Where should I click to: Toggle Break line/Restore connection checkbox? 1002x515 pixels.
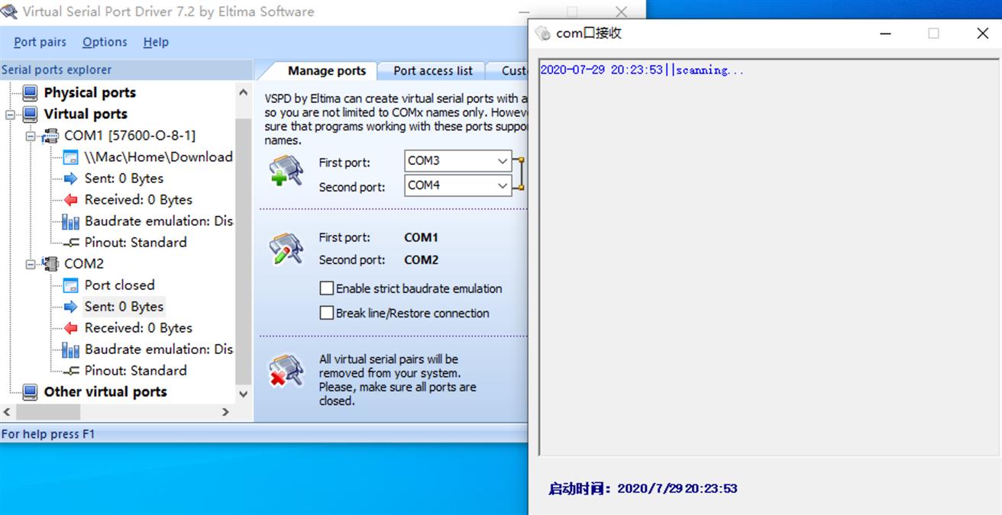click(327, 313)
